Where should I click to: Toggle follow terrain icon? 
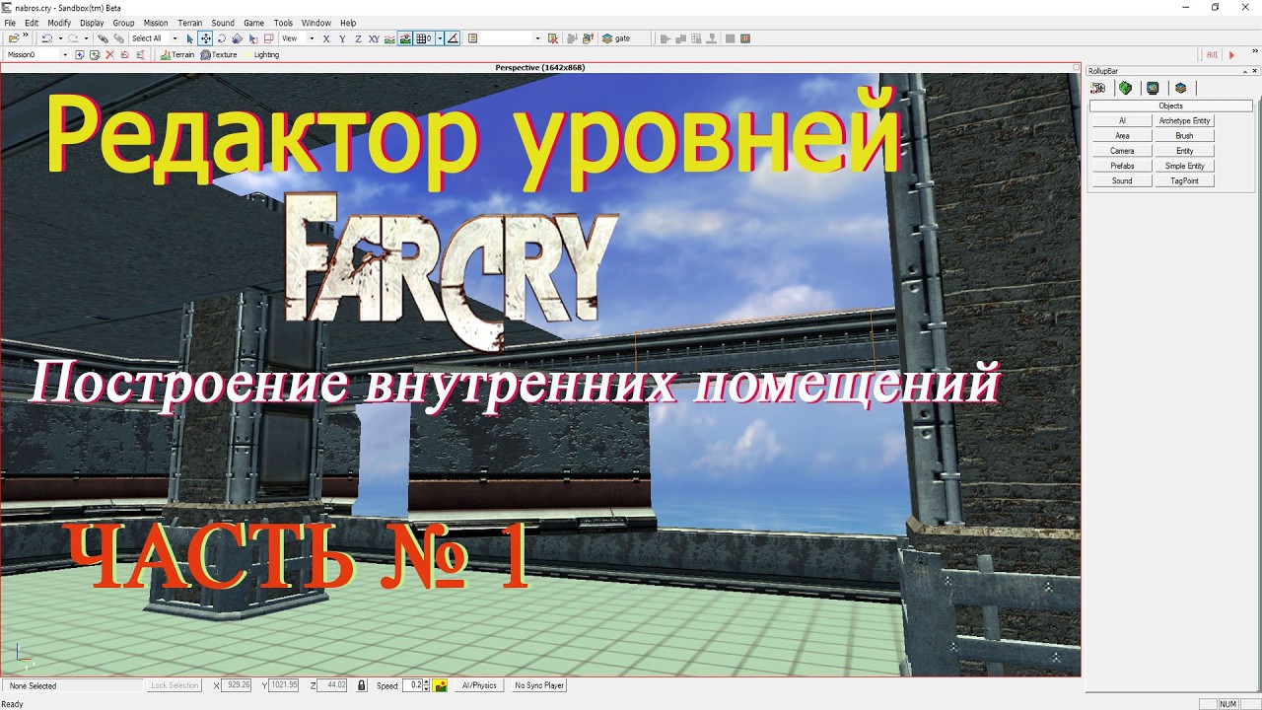tap(389, 38)
